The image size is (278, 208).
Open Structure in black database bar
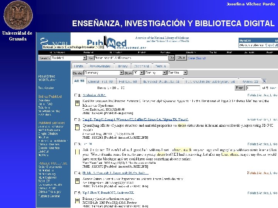pos(191,52)
